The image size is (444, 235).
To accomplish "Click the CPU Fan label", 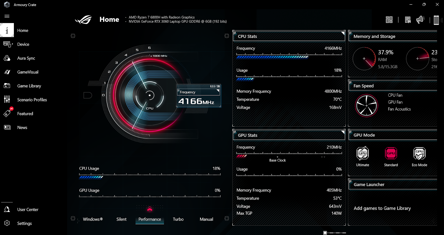I will click(395, 95).
